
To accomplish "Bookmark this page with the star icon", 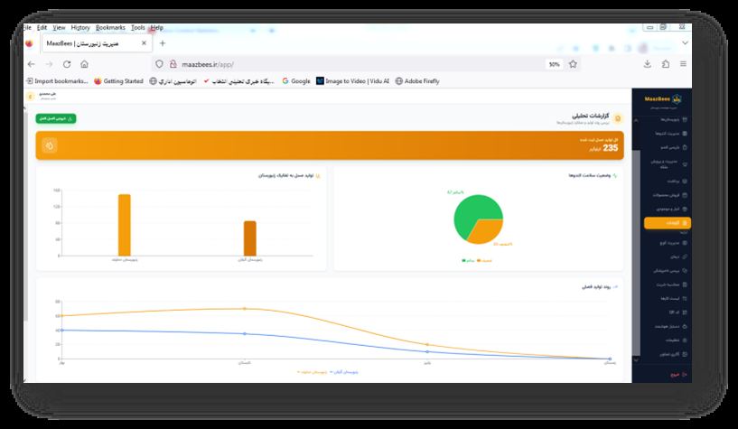I will tap(573, 64).
